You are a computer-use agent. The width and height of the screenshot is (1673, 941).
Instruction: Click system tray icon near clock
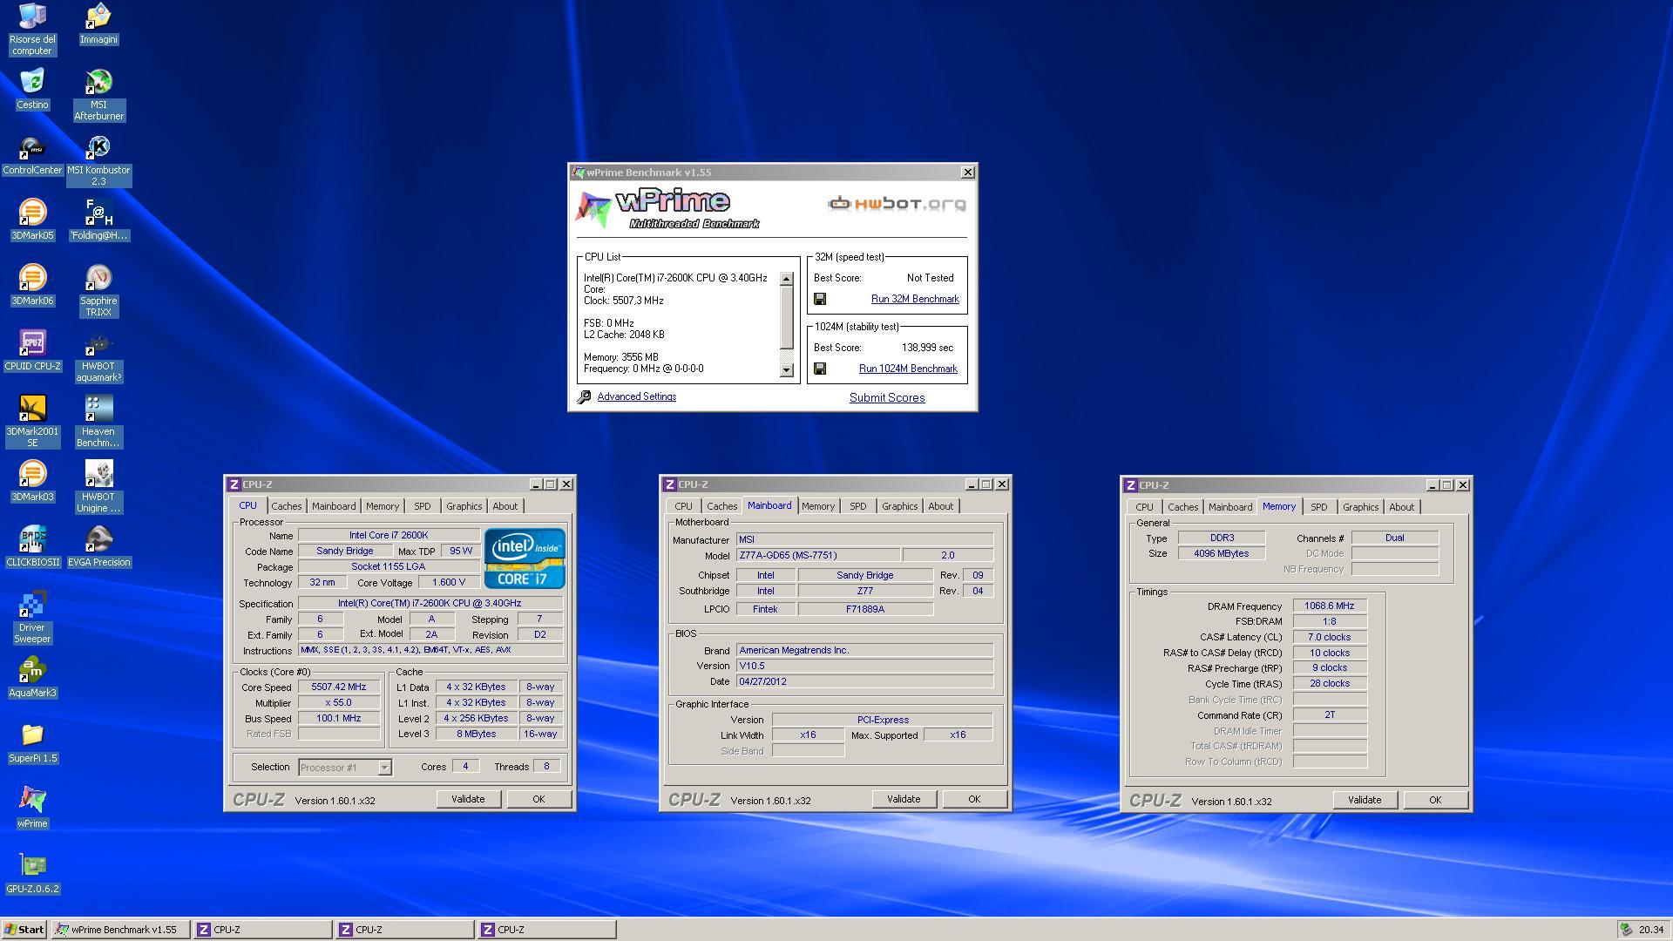tap(1626, 930)
